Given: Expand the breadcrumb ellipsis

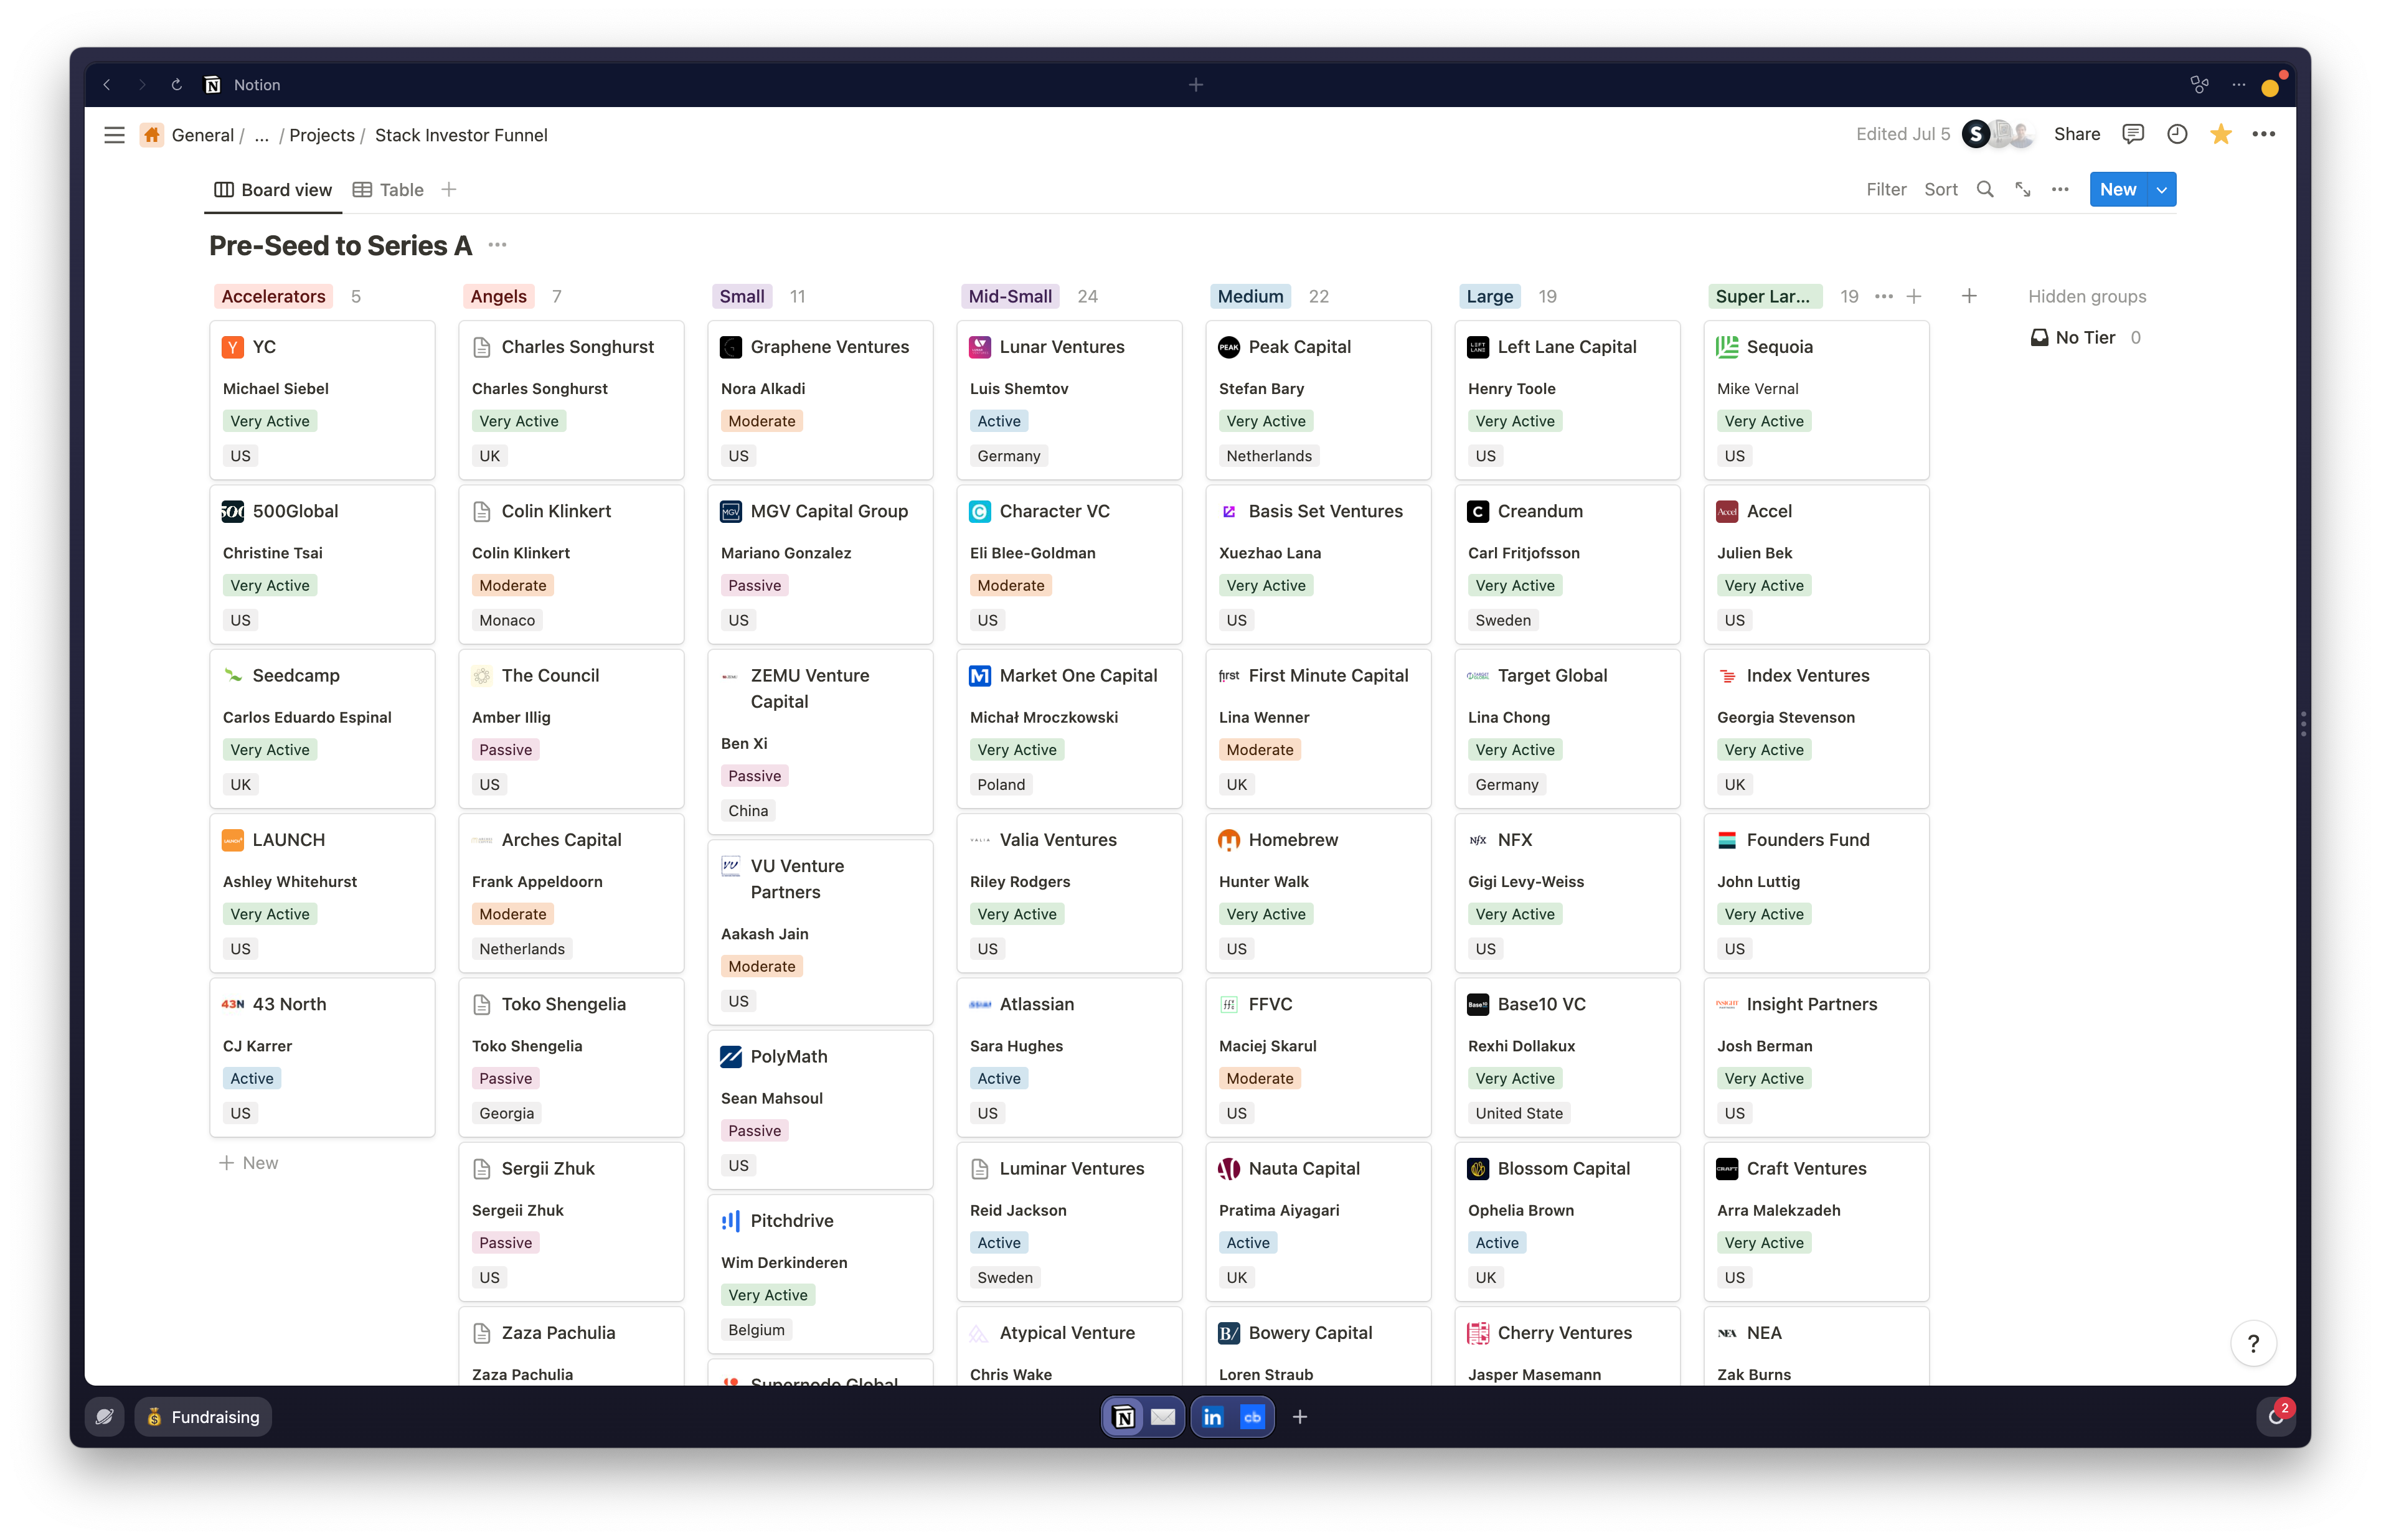Looking at the screenshot, I should pos(261,135).
